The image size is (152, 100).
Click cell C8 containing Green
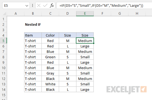pyautogui.click(x=50, y=57)
